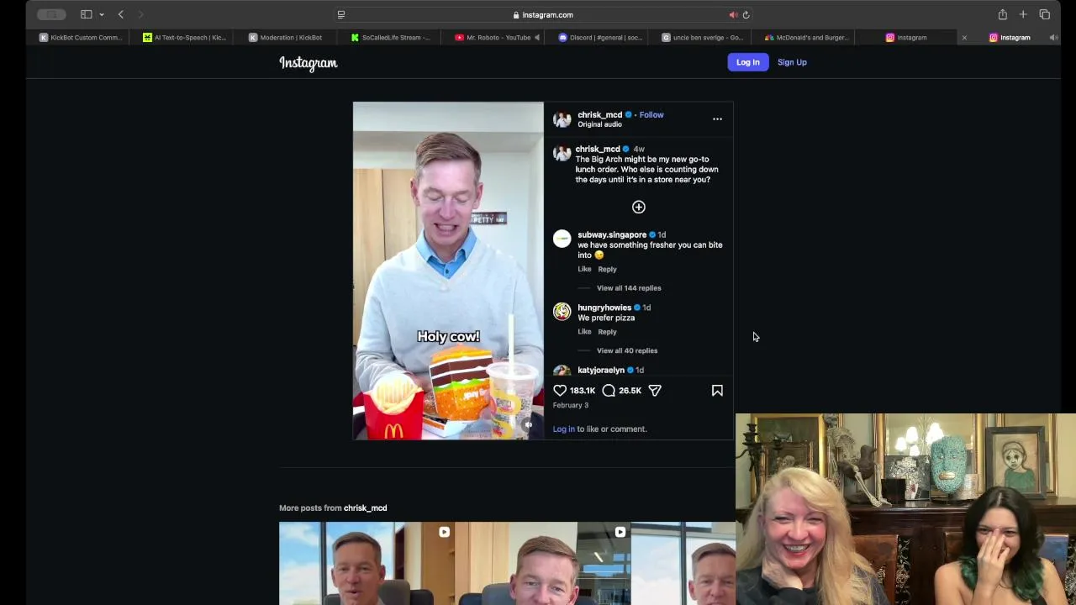Click the February 3 post date
Screen dimensions: 1076x605
pyautogui.click(x=570, y=405)
